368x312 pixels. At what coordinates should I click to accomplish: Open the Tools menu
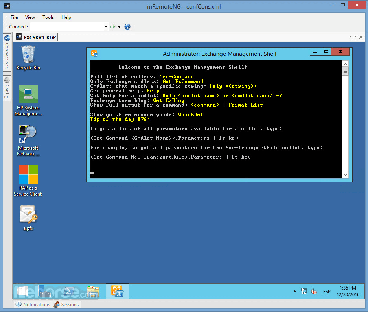click(48, 17)
